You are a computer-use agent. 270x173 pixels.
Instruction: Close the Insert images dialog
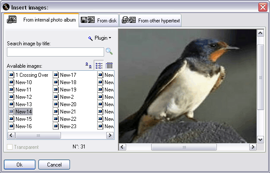(x=262, y=7)
